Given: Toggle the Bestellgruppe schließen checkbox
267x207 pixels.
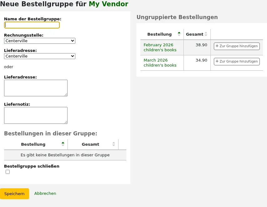Looking at the screenshot, I should [8, 172].
